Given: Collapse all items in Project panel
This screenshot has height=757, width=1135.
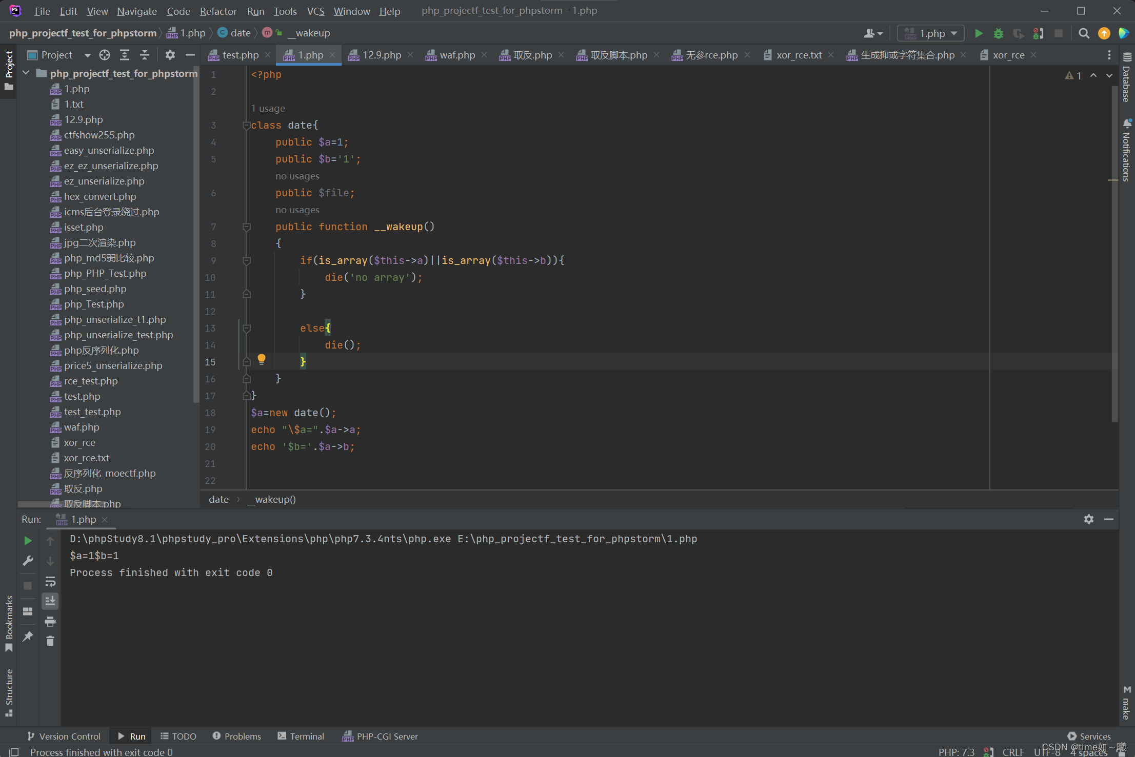Looking at the screenshot, I should [x=145, y=55].
